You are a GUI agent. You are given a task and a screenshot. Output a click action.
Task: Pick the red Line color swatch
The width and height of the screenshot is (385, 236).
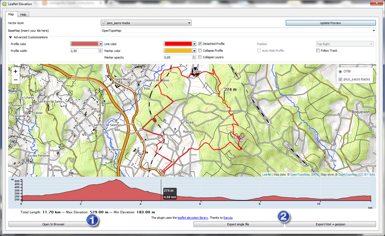178,44
